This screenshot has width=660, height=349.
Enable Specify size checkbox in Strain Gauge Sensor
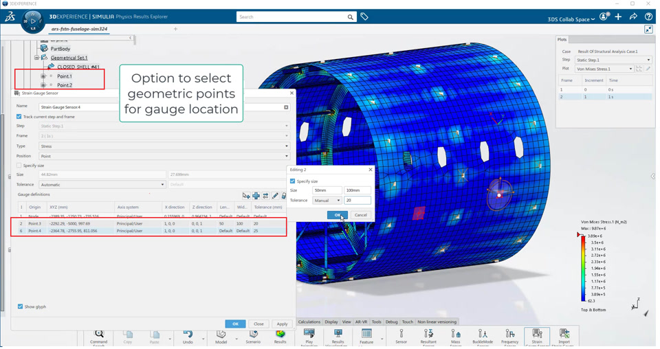click(19, 166)
